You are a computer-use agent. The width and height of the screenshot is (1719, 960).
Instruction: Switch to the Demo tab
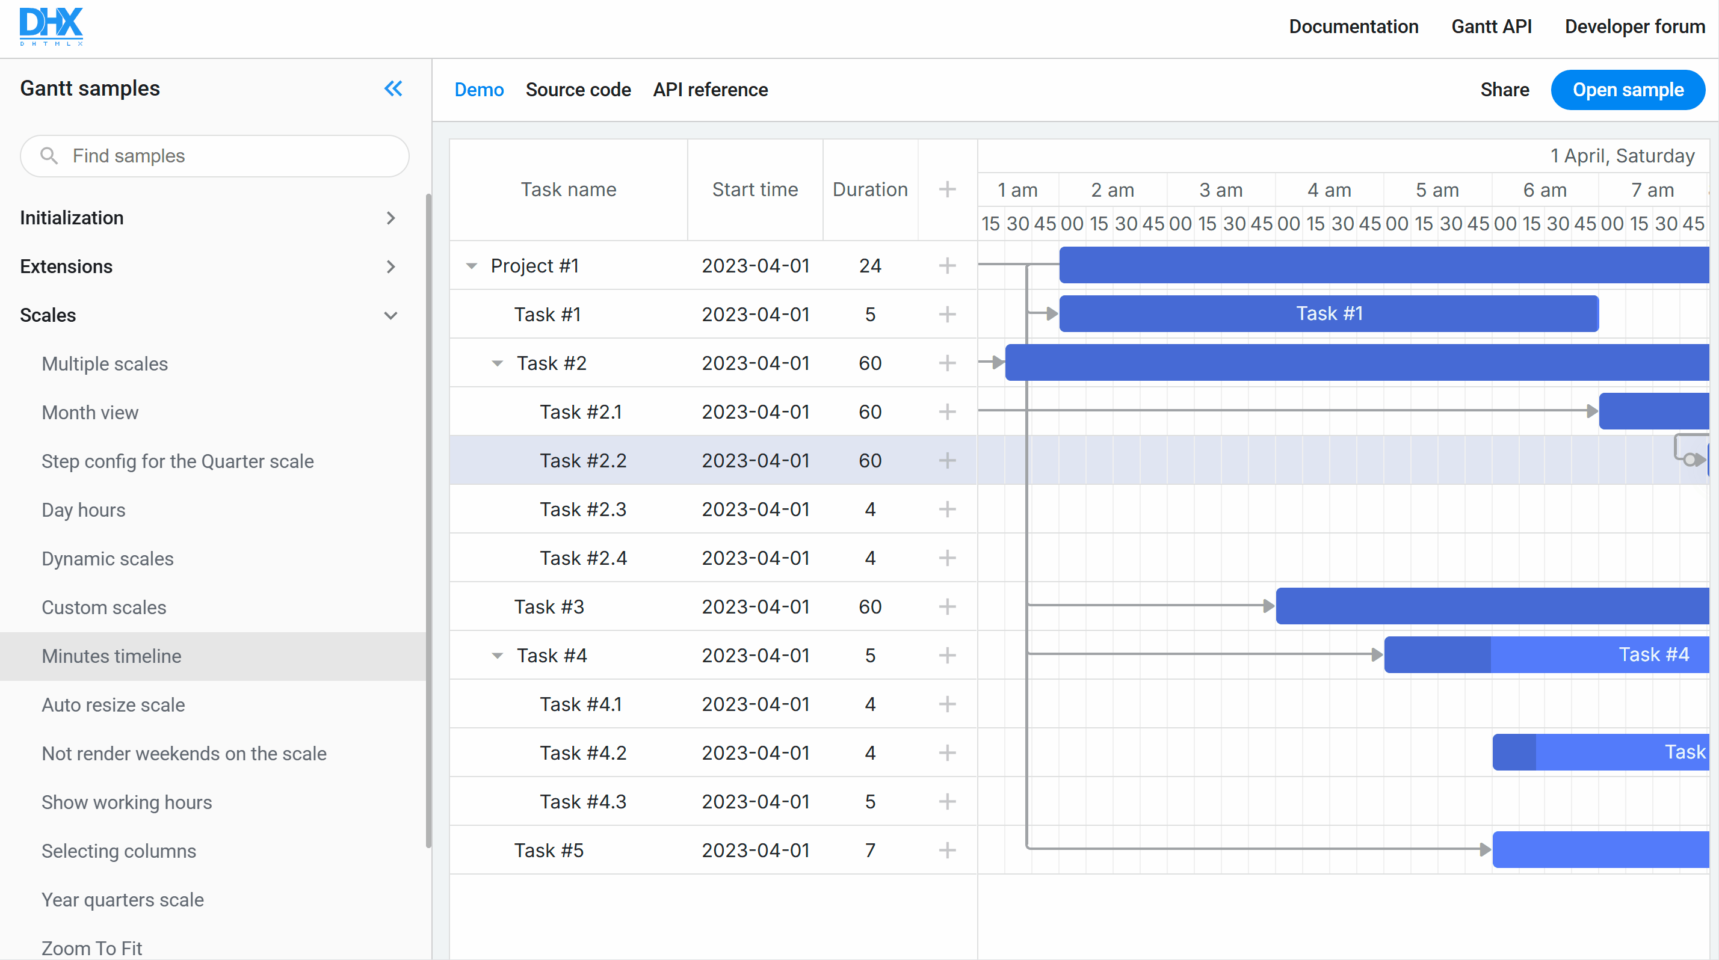coord(479,90)
